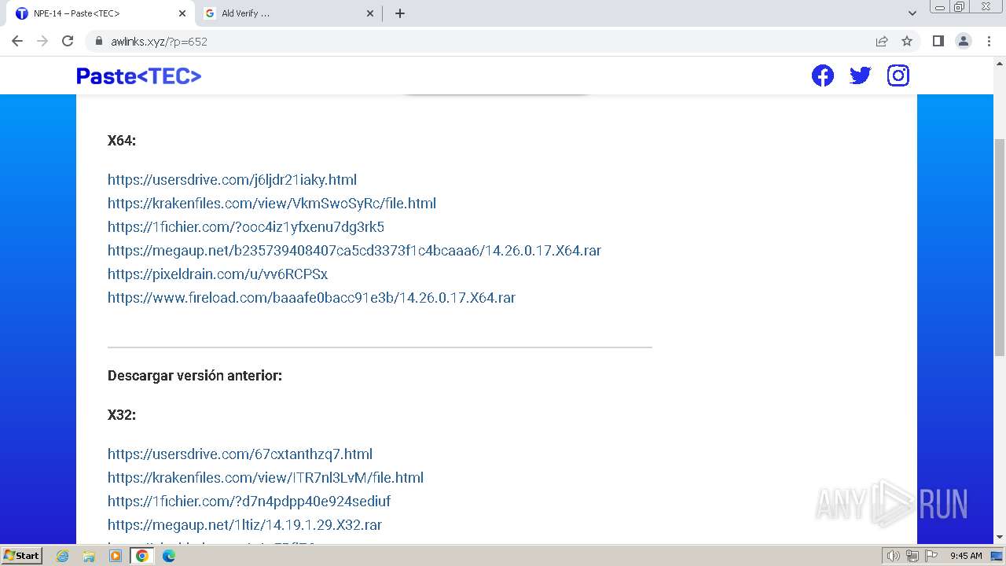Open the Facebook icon in the header
The width and height of the screenshot is (1006, 566).
823,75
